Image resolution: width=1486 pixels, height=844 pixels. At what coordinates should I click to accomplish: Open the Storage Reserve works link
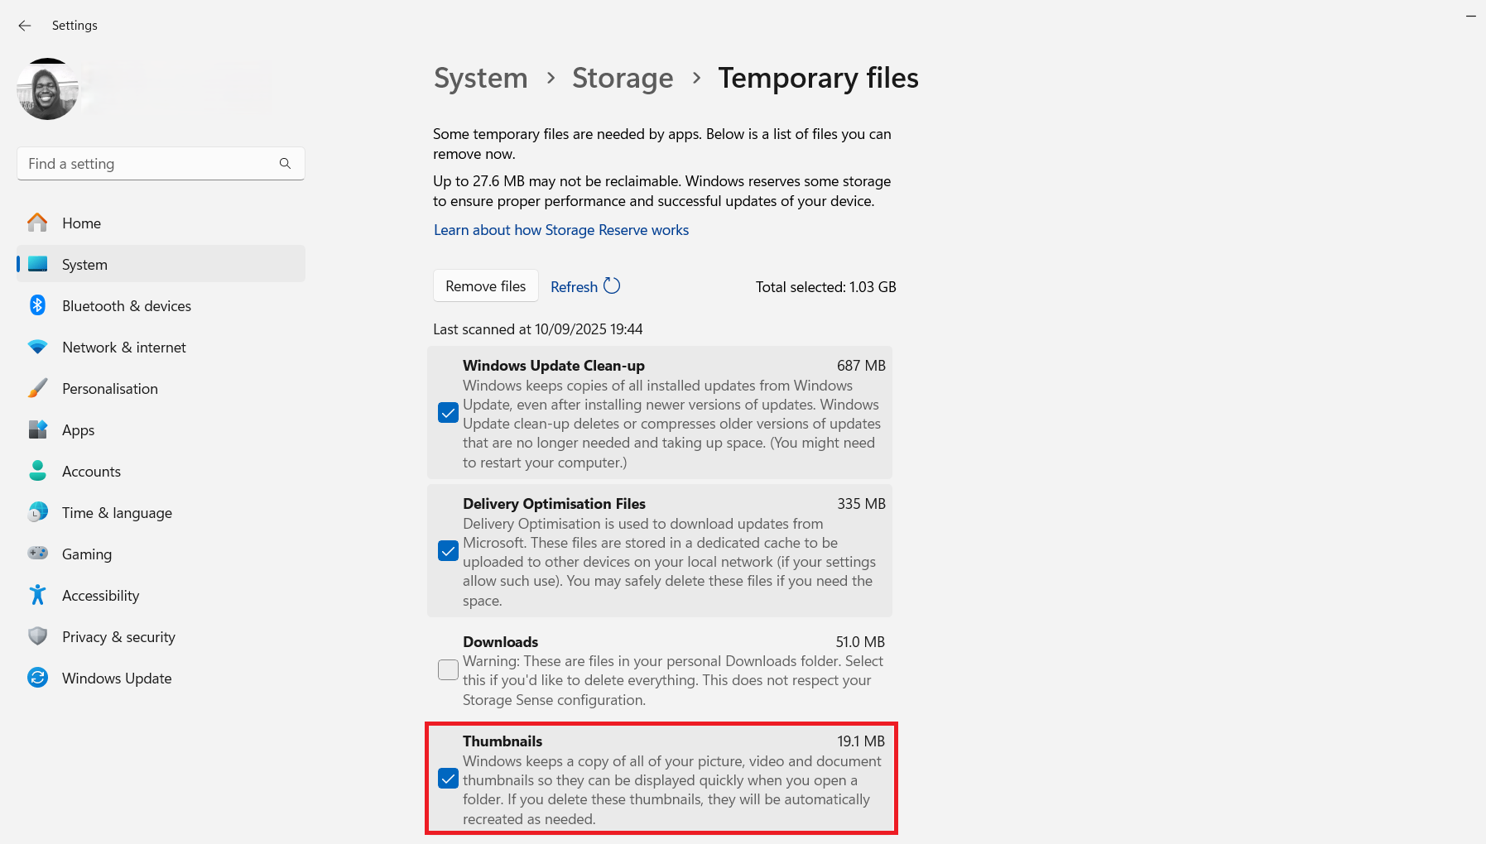pyautogui.click(x=561, y=229)
